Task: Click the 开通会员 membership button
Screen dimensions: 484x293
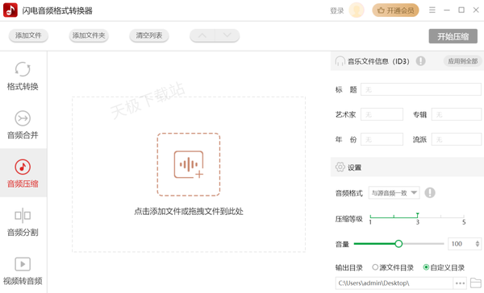Action: coord(395,10)
